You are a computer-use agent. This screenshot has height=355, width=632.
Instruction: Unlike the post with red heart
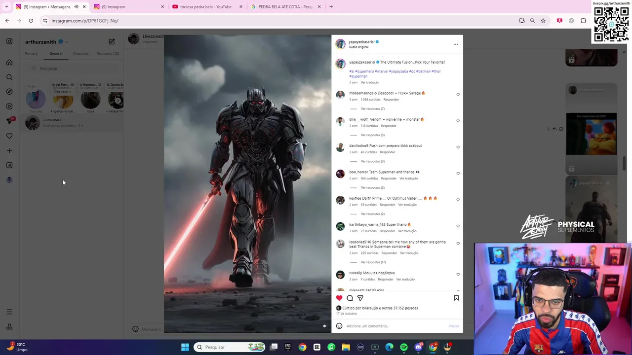point(339,298)
